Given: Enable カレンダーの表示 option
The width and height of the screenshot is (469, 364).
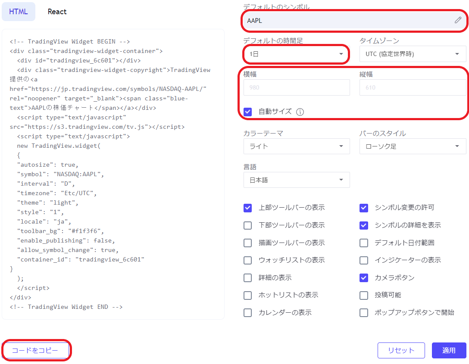Looking at the screenshot, I should pyautogui.click(x=247, y=312).
